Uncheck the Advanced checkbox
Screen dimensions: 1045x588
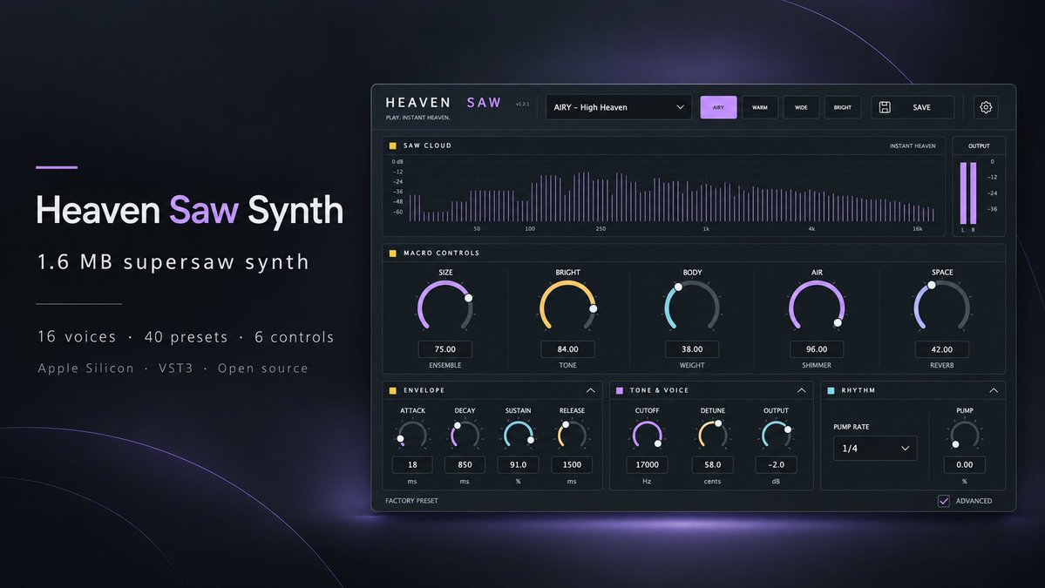click(943, 501)
